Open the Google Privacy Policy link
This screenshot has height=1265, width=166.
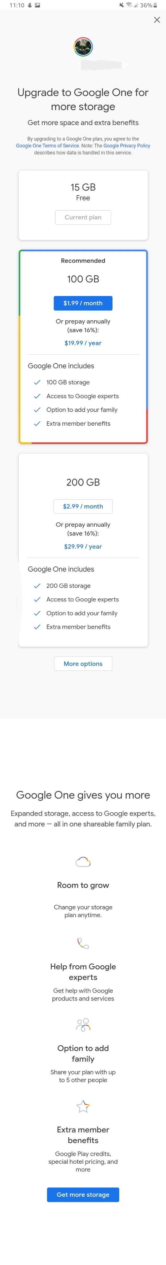(x=127, y=145)
